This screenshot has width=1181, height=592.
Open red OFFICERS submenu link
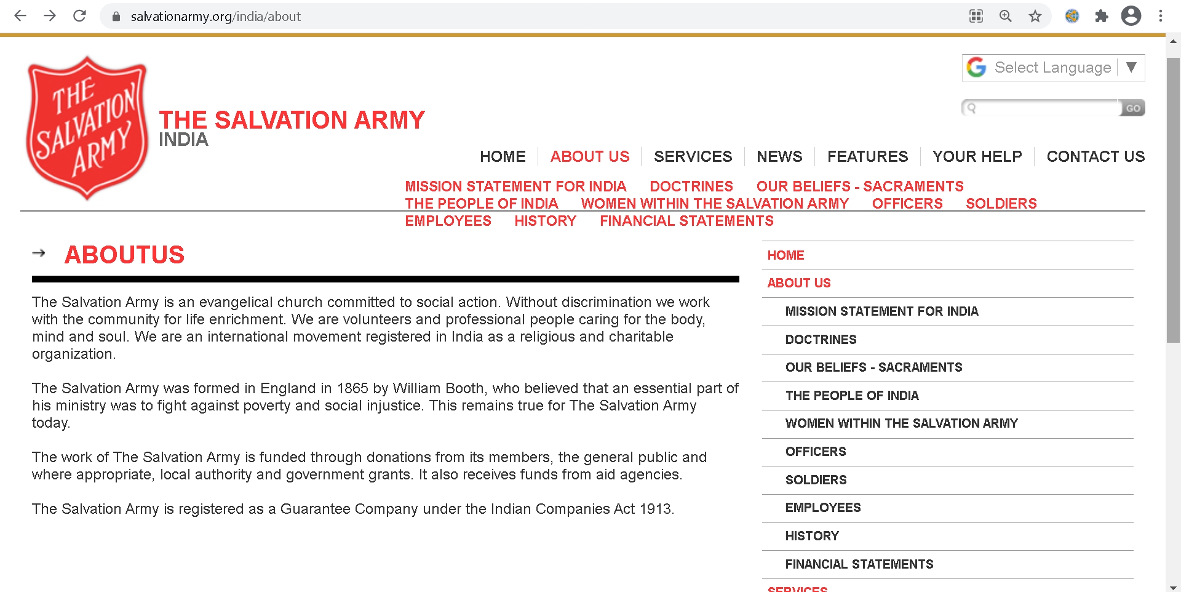pyautogui.click(x=907, y=204)
